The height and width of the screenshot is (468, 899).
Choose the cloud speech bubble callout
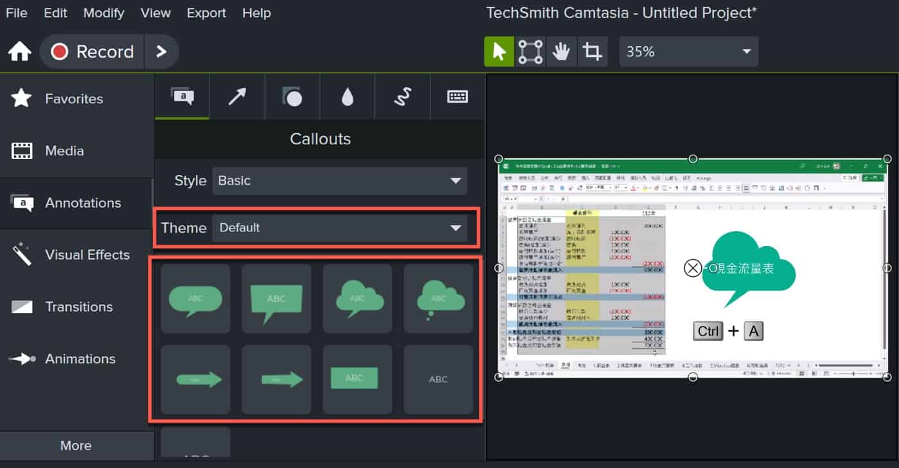(x=357, y=299)
